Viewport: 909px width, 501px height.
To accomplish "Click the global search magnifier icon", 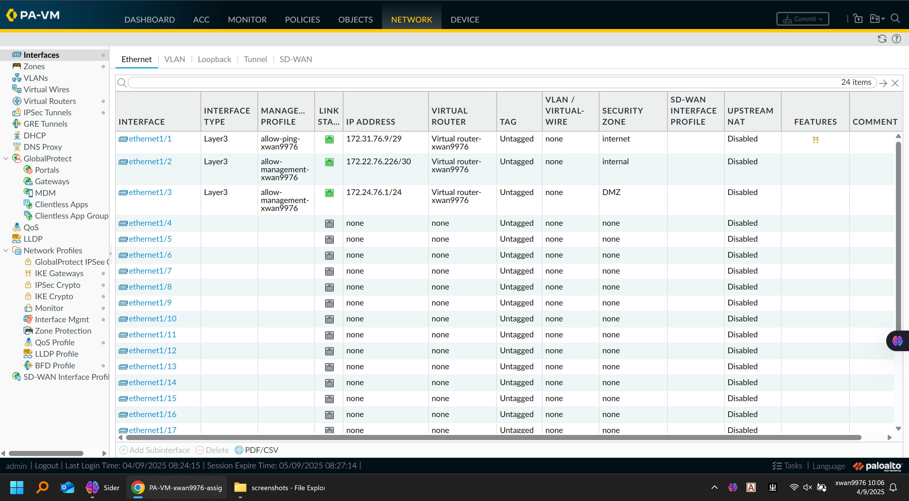I will pyautogui.click(x=895, y=18).
